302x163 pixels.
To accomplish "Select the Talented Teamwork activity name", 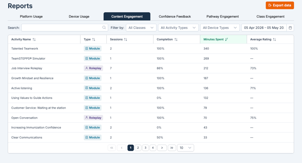I will (25, 48).
